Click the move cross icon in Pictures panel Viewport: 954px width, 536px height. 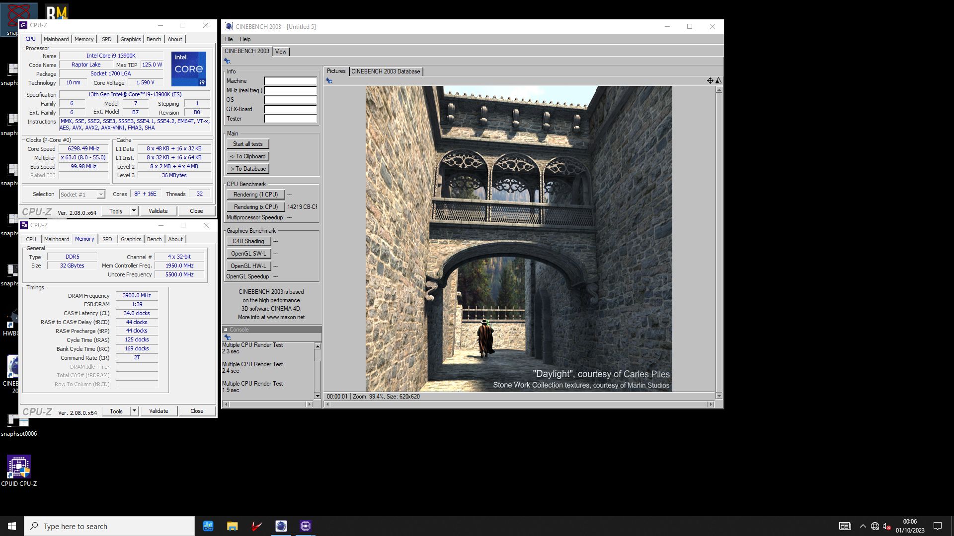[710, 80]
